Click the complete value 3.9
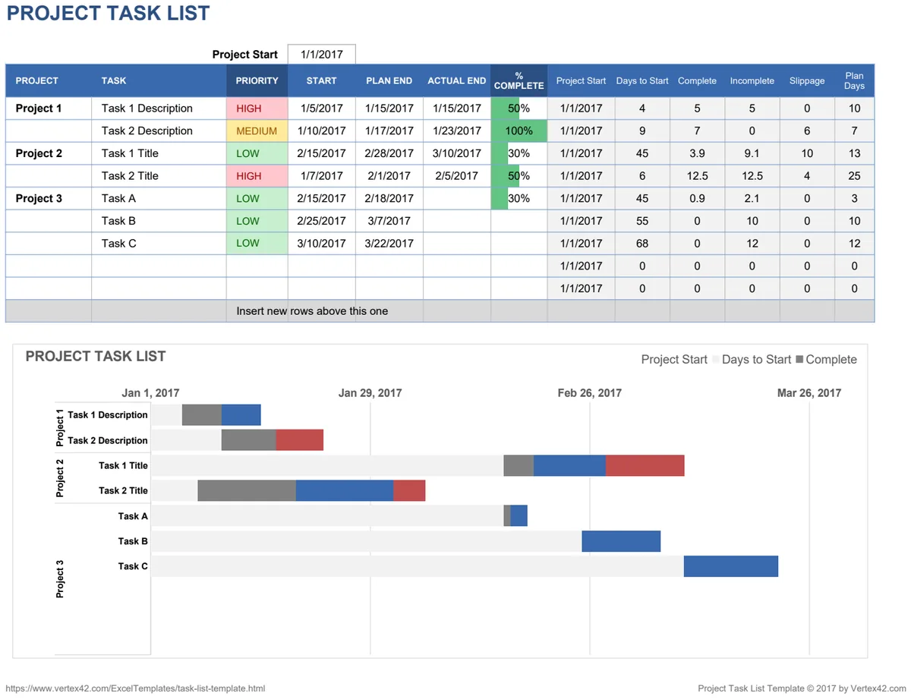Image resolution: width=911 pixels, height=699 pixels. (697, 153)
